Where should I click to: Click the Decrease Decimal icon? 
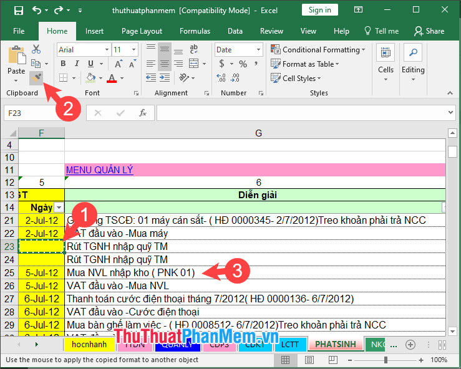coord(235,78)
